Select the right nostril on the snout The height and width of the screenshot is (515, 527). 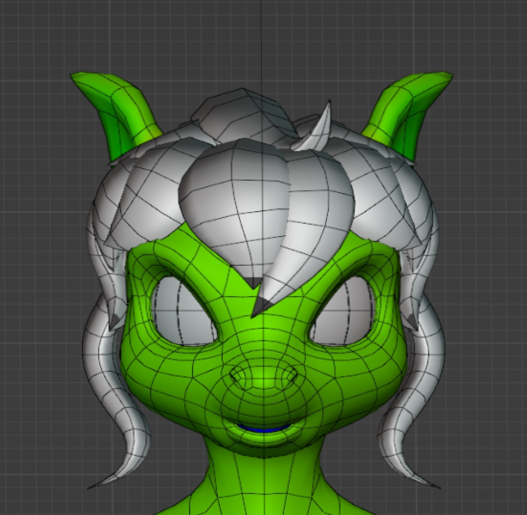[x=289, y=375]
